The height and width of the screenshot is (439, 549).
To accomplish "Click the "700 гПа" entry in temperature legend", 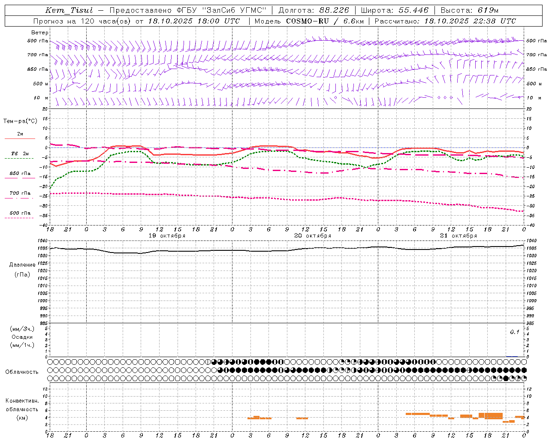I will pyautogui.click(x=20, y=193).
